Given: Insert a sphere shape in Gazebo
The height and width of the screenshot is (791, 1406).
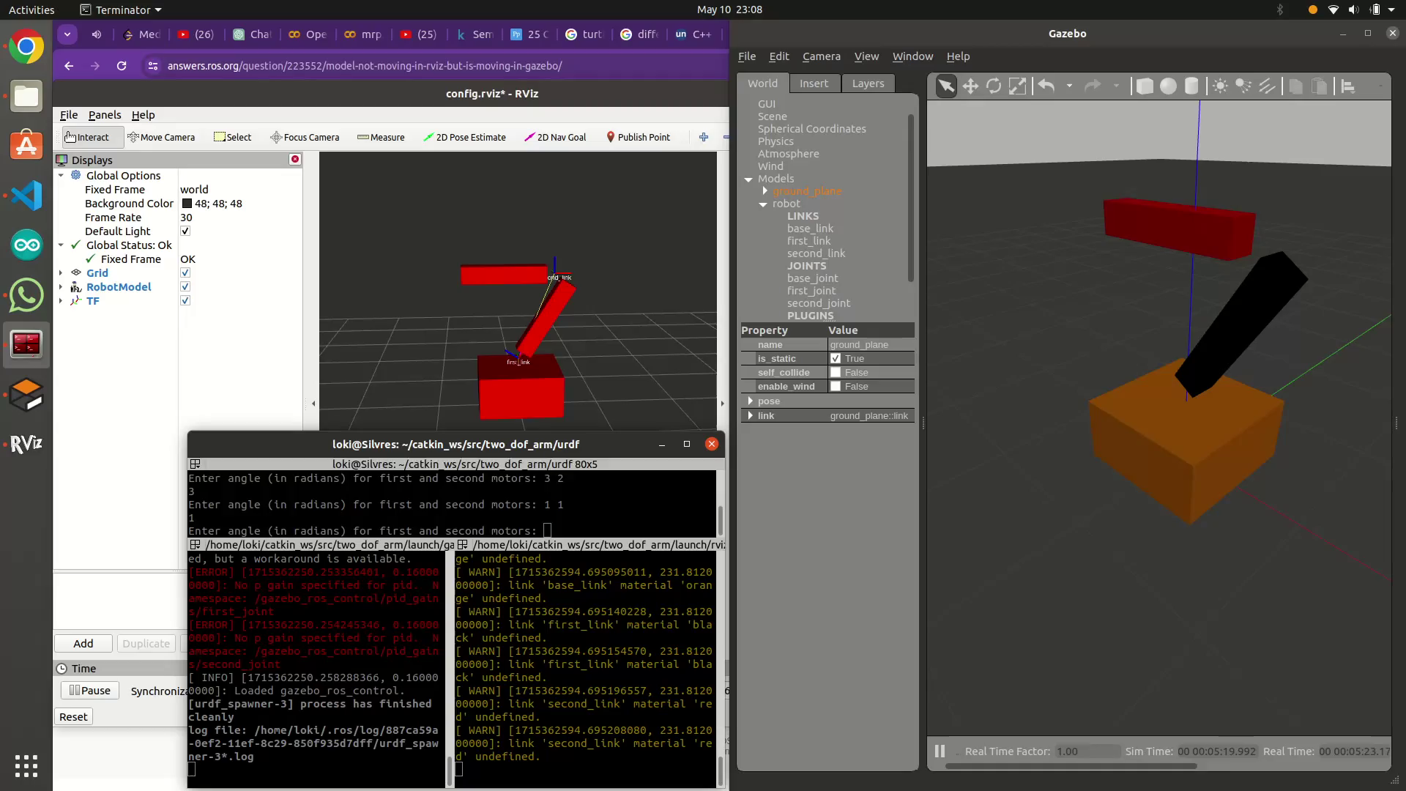Looking at the screenshot, I should coord(1168,86).
